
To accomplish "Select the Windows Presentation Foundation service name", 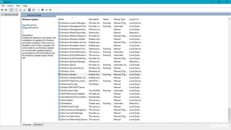I will point(74,49).
